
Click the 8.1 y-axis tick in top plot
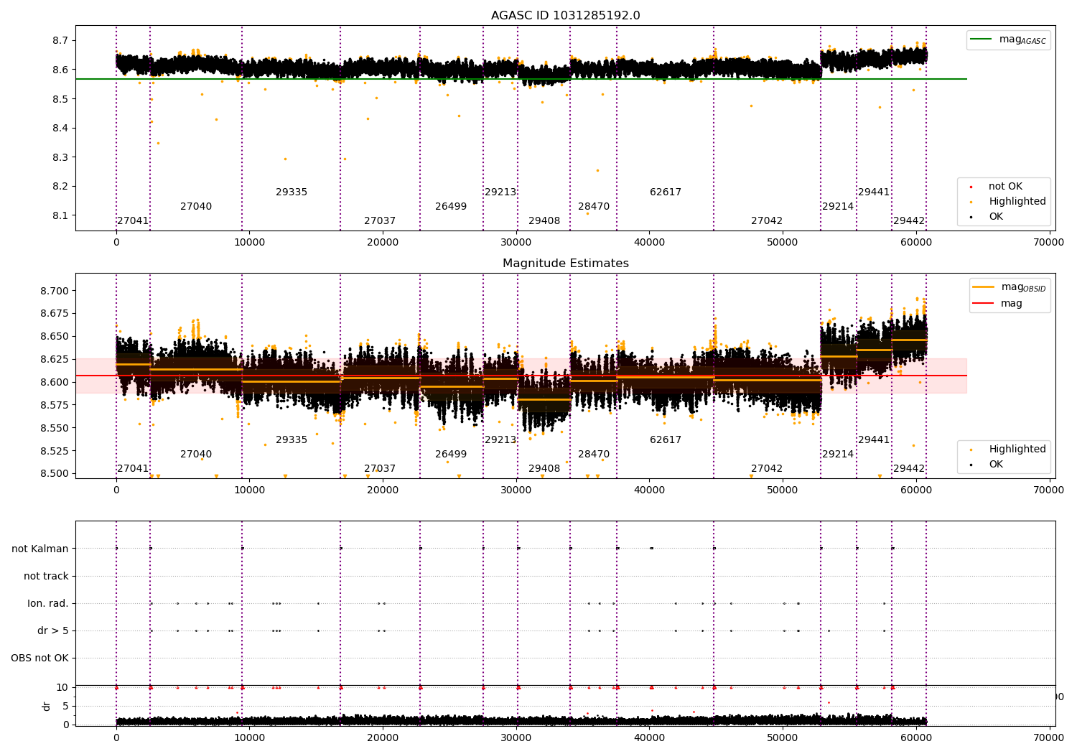point(60,216)
